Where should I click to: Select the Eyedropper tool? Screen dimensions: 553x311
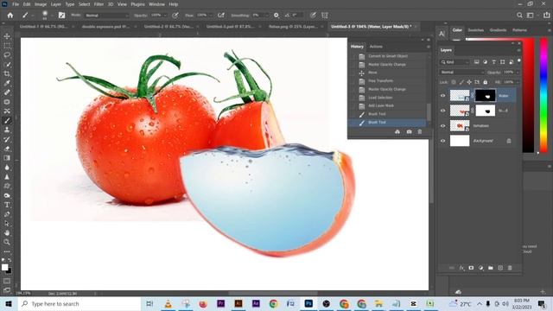pos(7,83)
